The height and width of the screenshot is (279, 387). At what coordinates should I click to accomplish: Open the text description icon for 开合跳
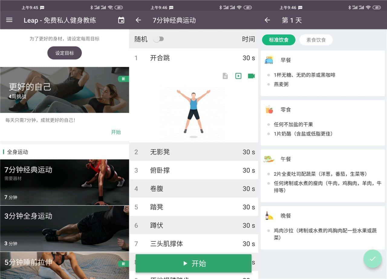(x=225, y=76)
